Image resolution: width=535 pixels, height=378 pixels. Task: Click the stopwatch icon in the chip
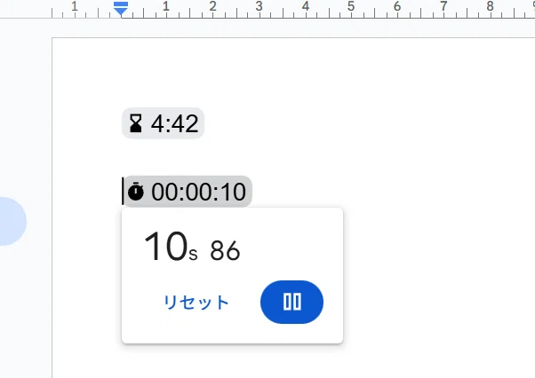coord(136,192)
